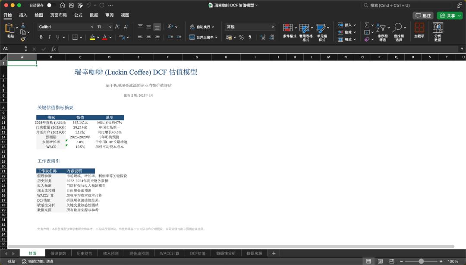Toggle Italic formatting
The height and width of the screenshot is (265, 466).
[49, 37]
